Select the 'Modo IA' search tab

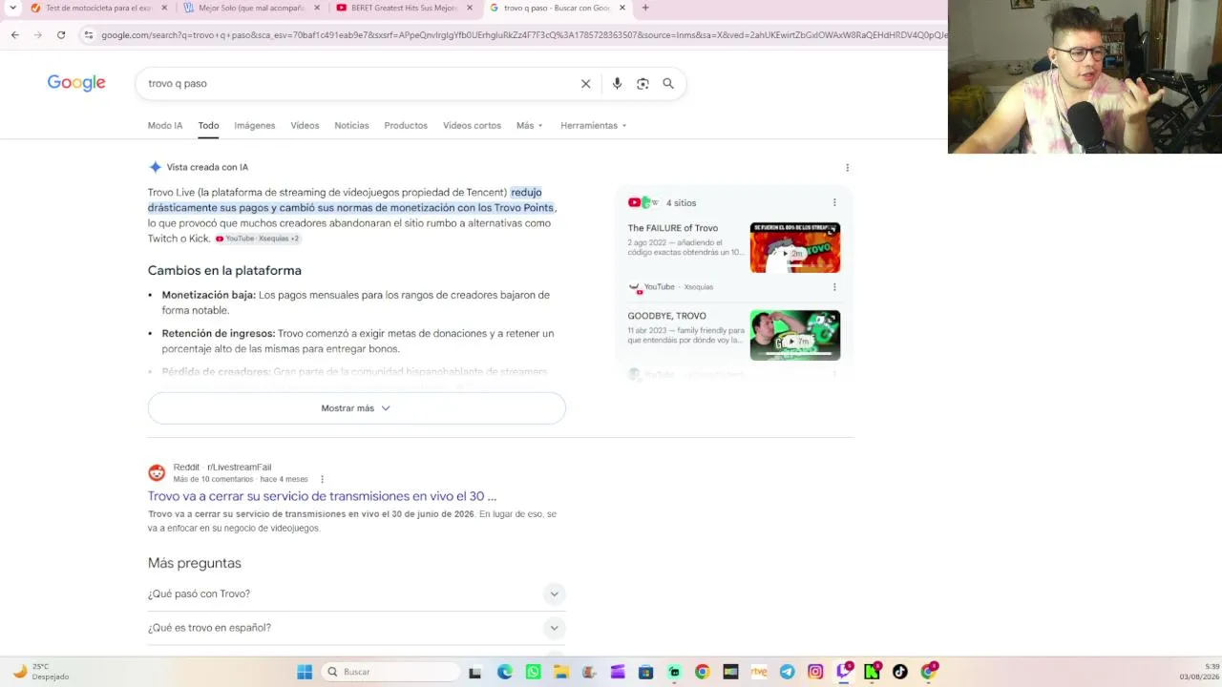[165, 126]
